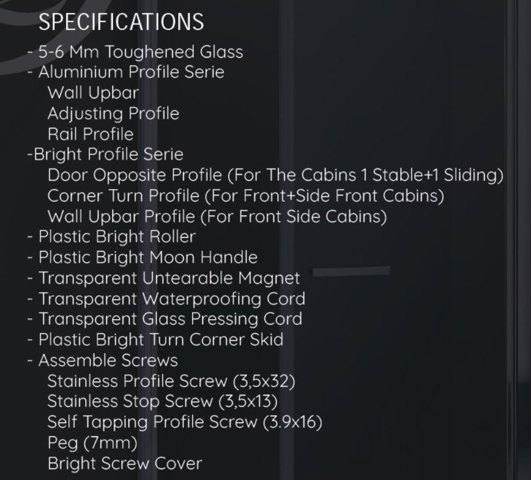Click the Bright Screw Cover entry
The height and width of the screenshot is (480, 531).
pos(124,463)
